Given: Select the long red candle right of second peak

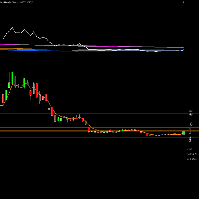Looking at the screenshot, I should click(x=37, y=90).
